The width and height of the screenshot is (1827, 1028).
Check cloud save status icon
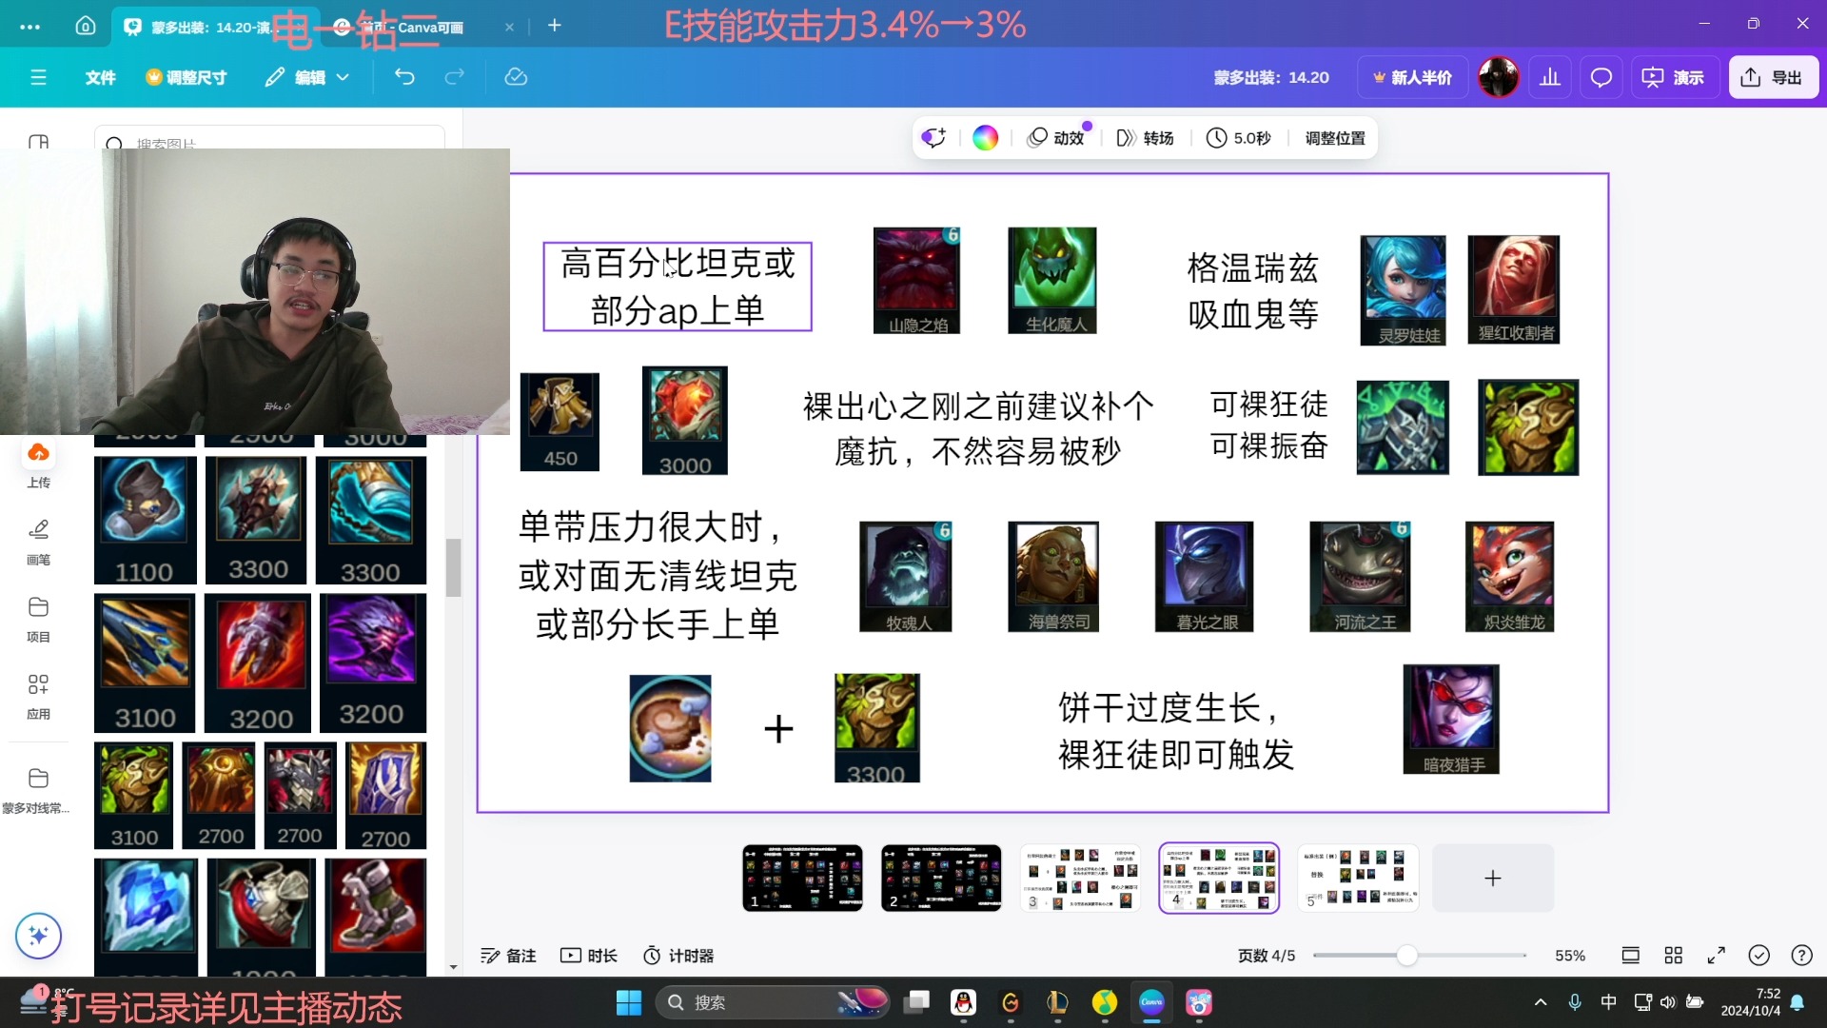(516, 77)
